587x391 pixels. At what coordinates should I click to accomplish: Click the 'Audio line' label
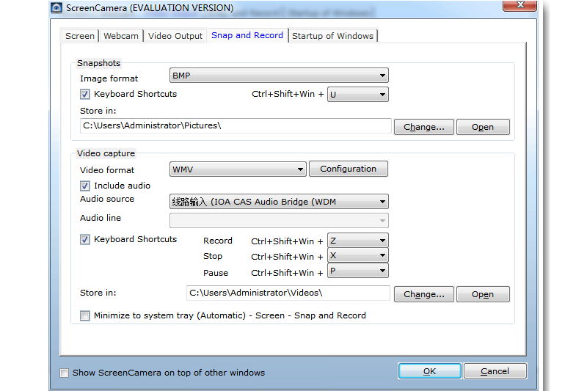101,218
